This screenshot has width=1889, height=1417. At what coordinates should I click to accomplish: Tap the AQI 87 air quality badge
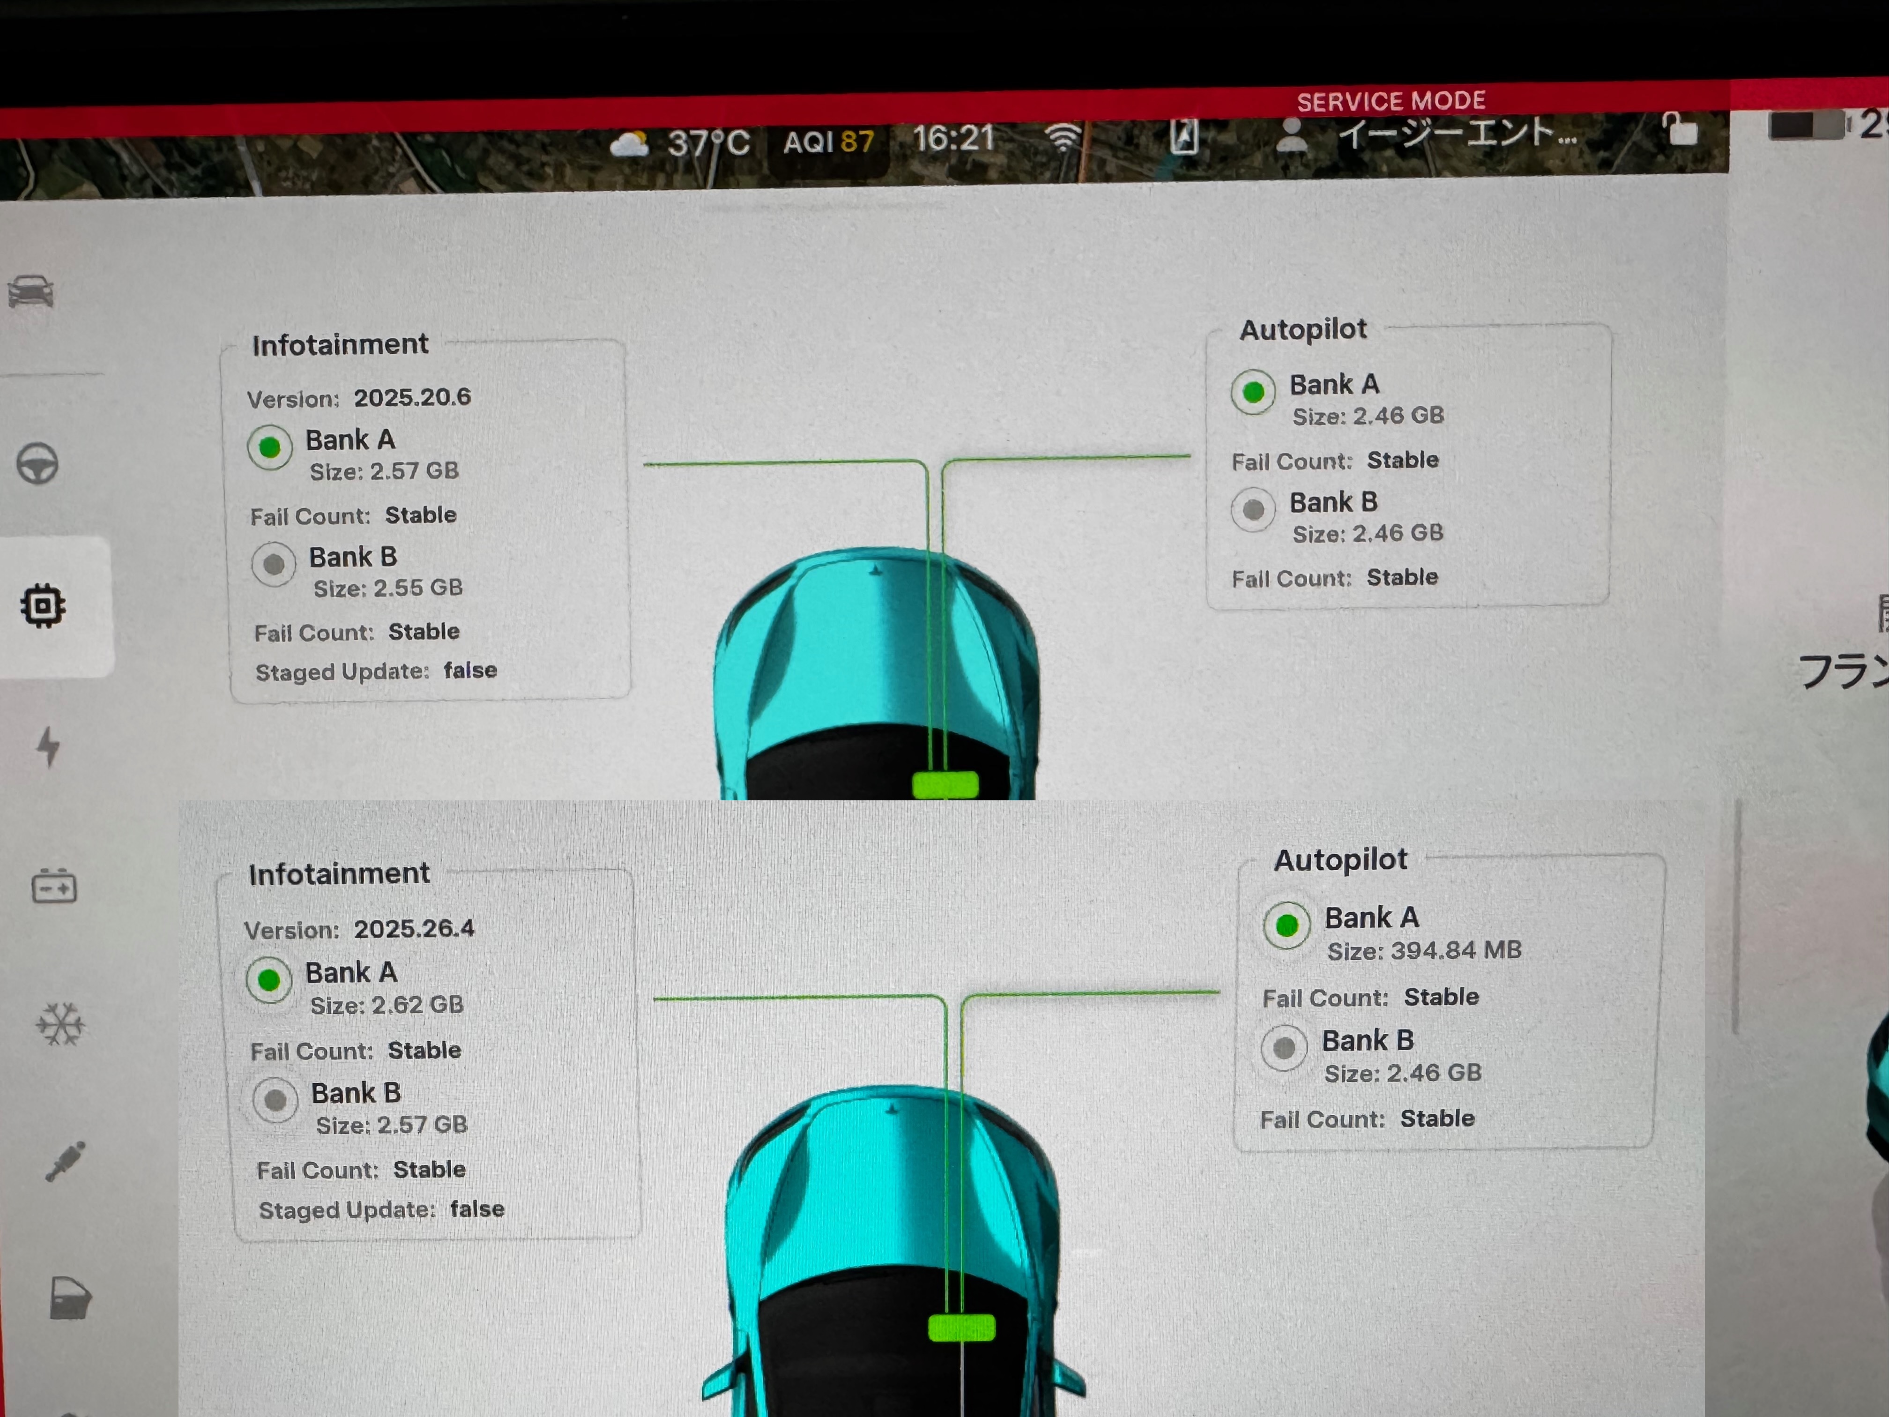(x=828, y=141)
